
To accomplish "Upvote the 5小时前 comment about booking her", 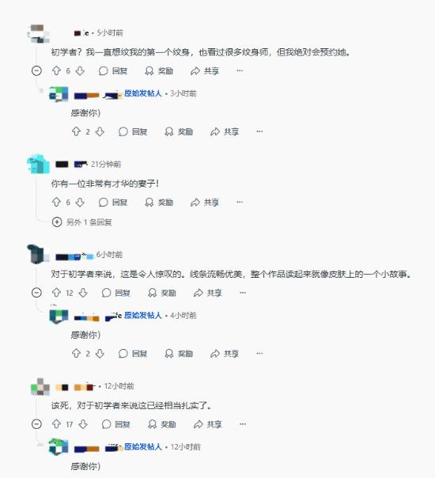I will point(56,71).
